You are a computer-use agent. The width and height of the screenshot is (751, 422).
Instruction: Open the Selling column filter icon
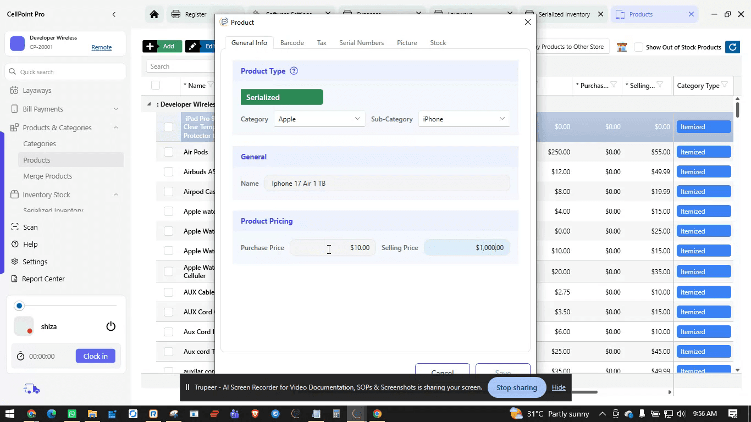[660, 85]
